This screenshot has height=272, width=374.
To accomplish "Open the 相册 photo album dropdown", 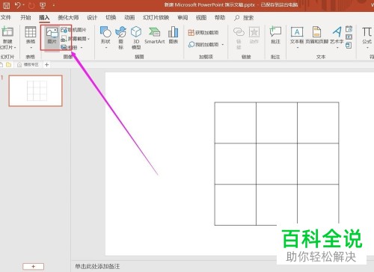I will [72, 47].
